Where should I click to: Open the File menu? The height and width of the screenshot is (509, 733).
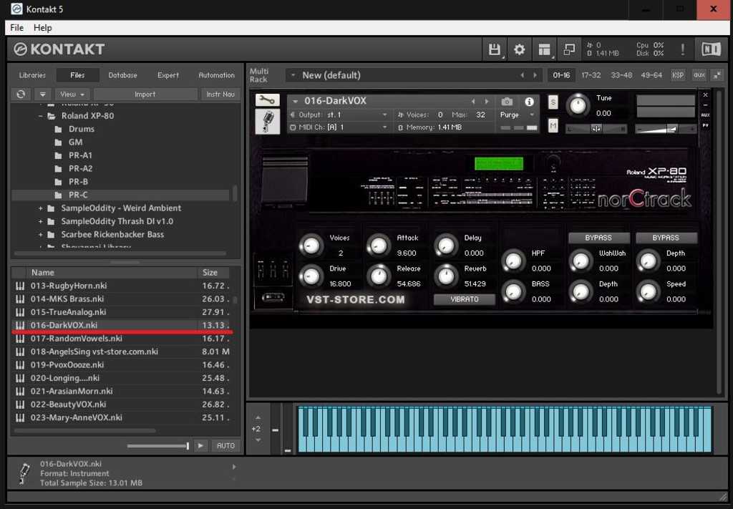coord(16,27)
